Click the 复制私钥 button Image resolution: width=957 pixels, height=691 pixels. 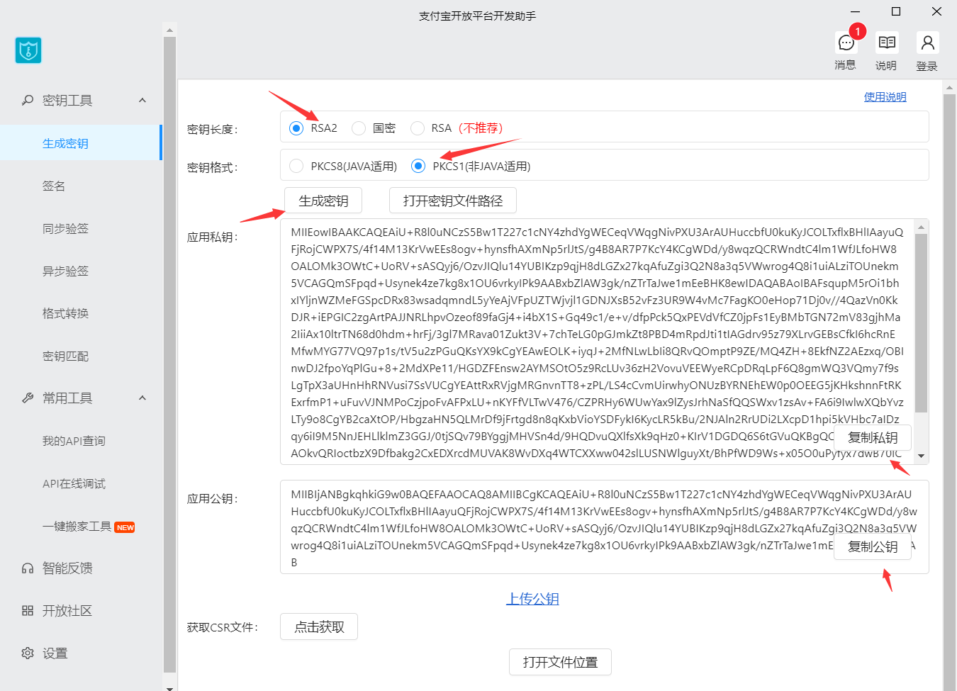point(873,437)
